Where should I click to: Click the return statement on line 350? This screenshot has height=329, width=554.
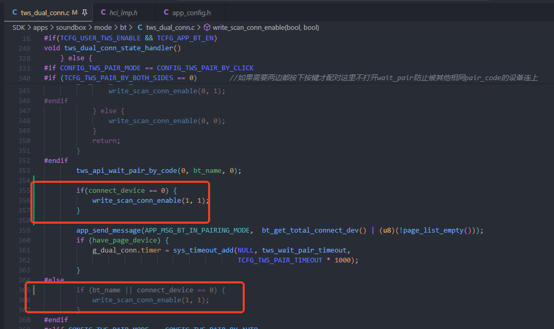point(106,140)
